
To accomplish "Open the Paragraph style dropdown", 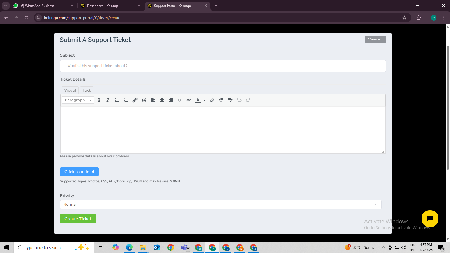I will [78, 100].
